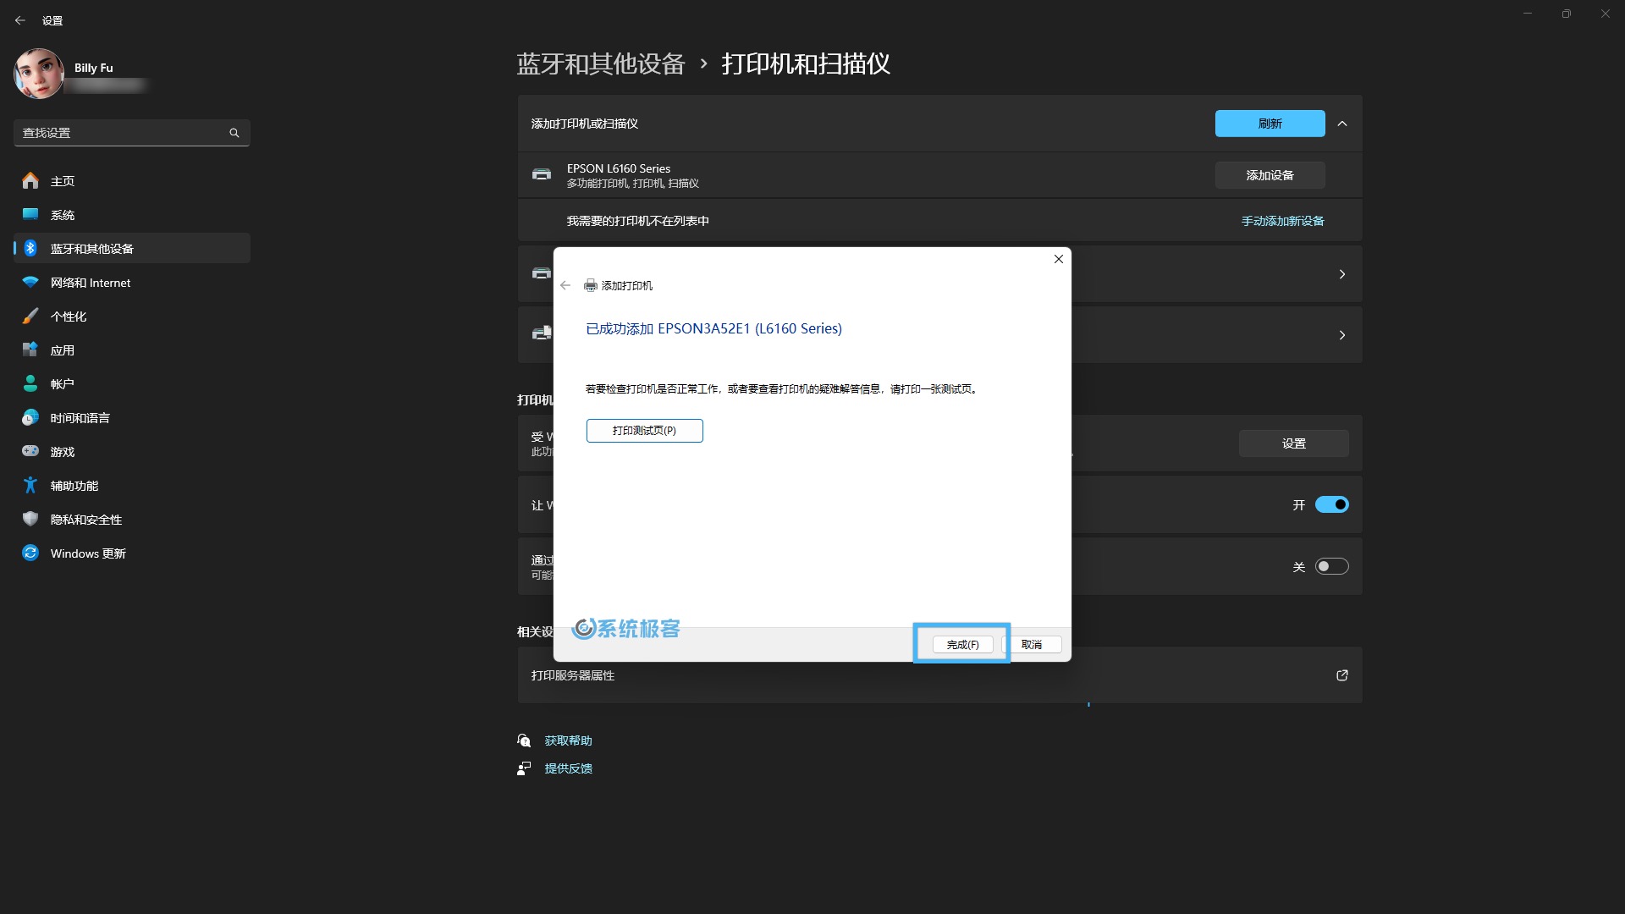The width and height of the screenshot is (1625, 914).
Task: Click the 设置 button in printer preferences
Action: 1293,443
